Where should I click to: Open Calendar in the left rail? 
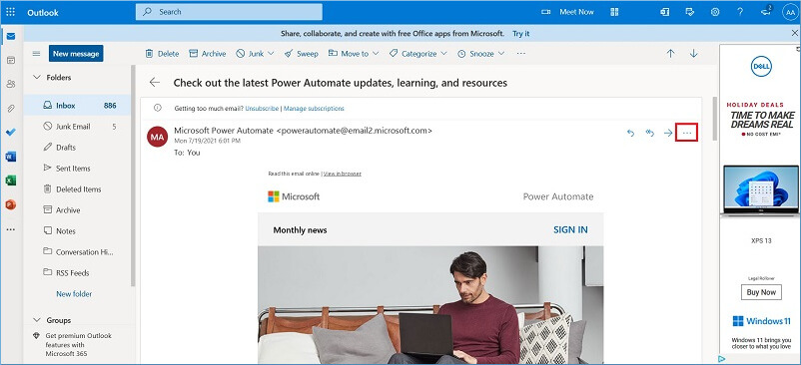[11, 60]
